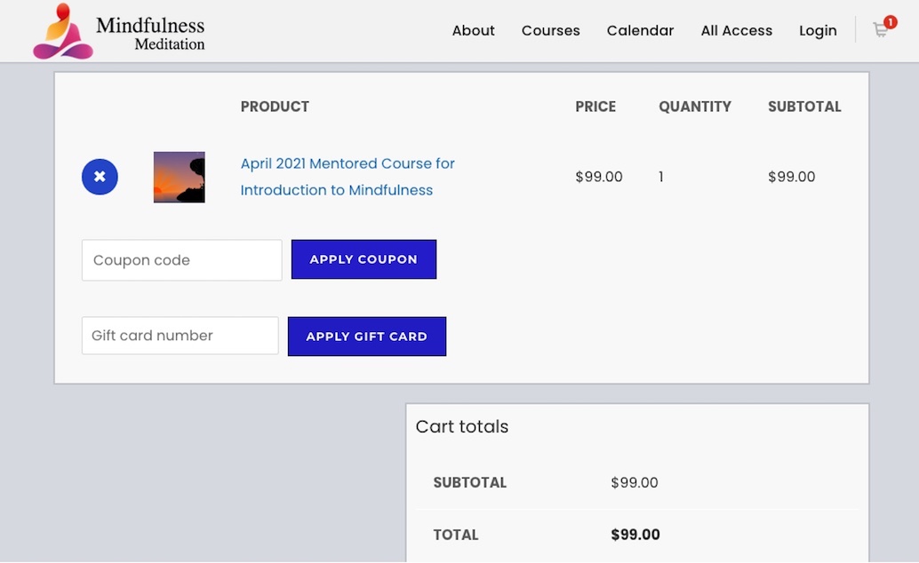The width and height of the screenshot is (919, 563).
Task: Click the bold total $99.00 amount
Action: (635, 535)
